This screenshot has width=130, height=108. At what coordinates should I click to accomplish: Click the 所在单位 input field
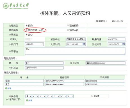tap(76, 39)
